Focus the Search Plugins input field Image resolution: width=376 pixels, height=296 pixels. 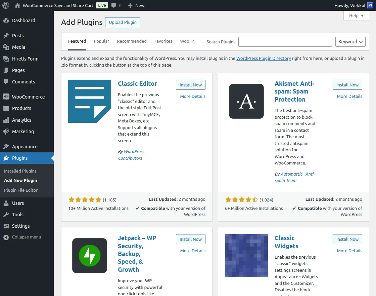pos(285,42)
